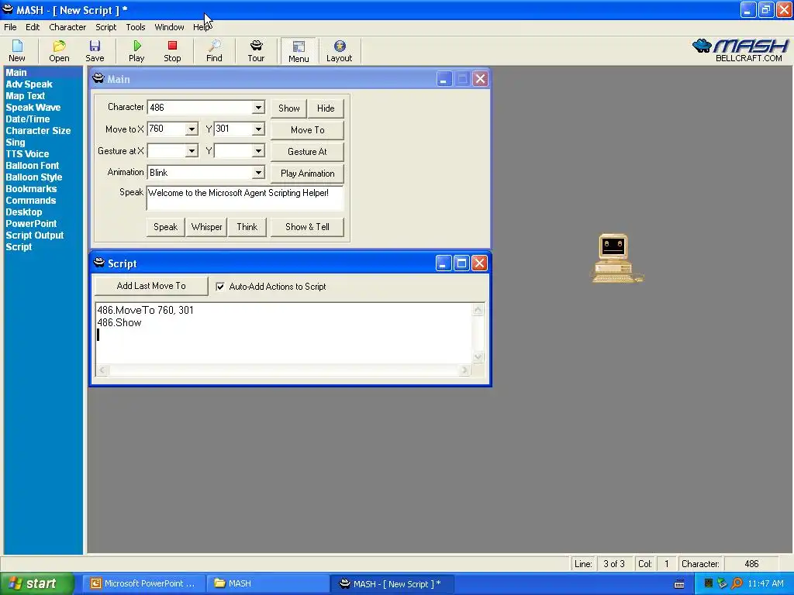Click the Hide button
The height and width of the screenshot is (595, 794).
326,108
